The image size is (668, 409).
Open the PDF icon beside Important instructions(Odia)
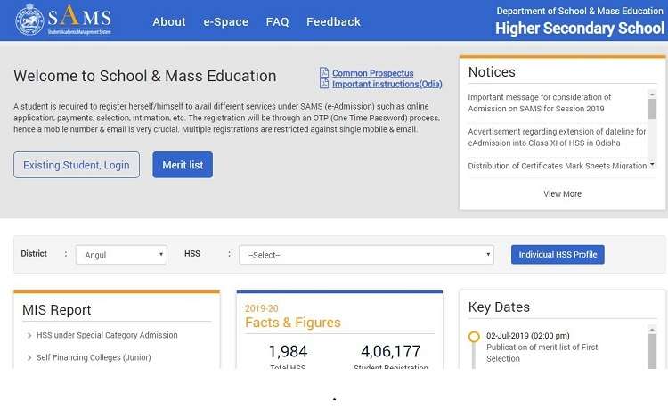324,84
